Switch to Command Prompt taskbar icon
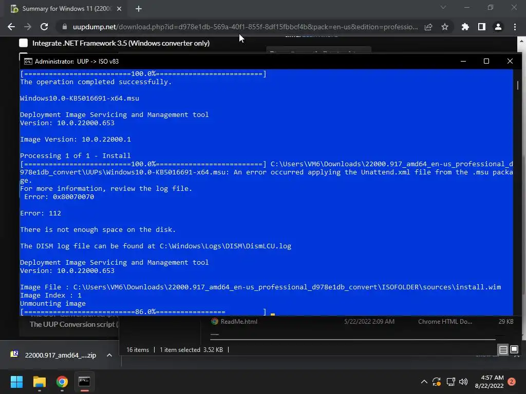Viewport: 526px width, 394px height. [85, 382]
